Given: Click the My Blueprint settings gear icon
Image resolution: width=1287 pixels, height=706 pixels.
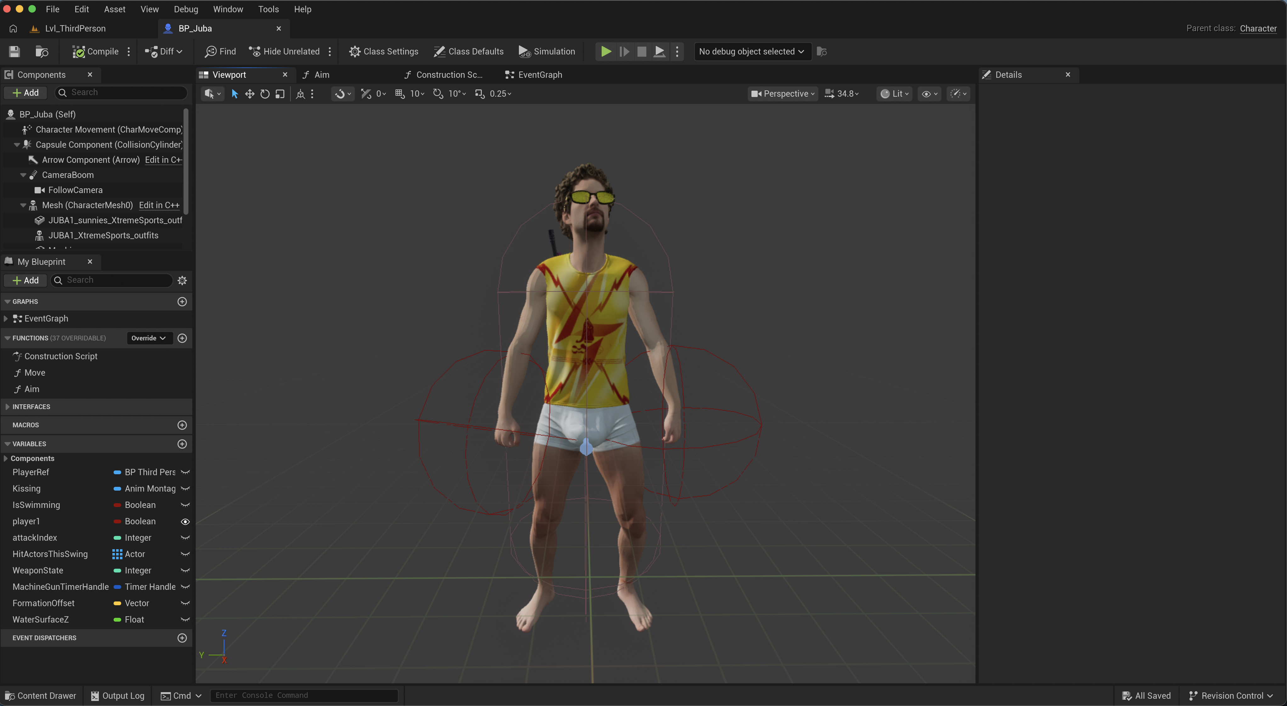Looking at the screenshot, I should [183, 281].
